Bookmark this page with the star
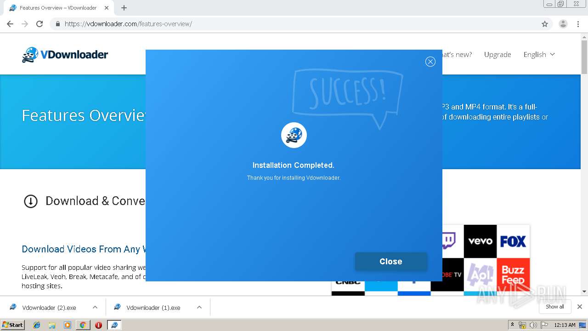The height and width of the screenshot is (331, 588). click(x=545, y=24)
